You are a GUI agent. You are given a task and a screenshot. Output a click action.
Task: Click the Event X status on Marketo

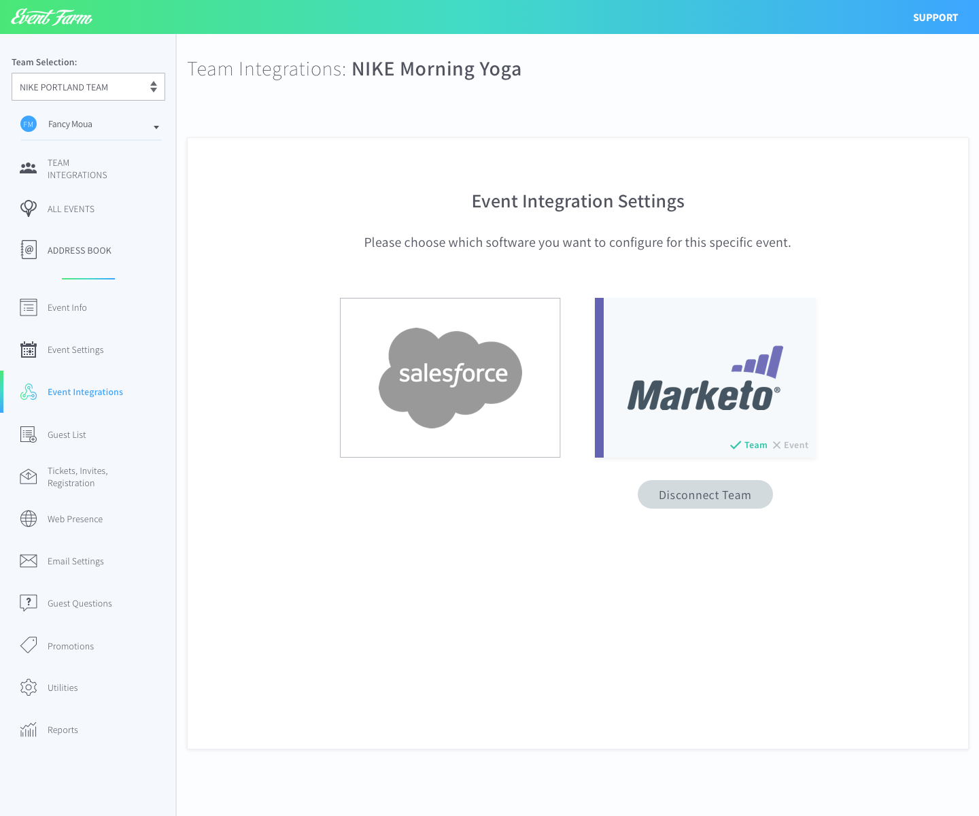click(x=791, y=445)
